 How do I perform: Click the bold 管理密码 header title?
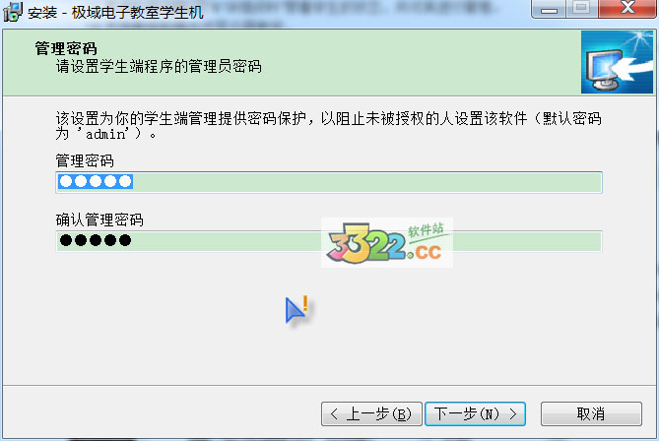(x=66, y=48)
